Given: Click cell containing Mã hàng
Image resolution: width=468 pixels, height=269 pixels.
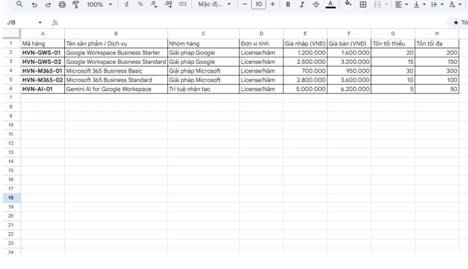Looking at the screenshot, I should [43, 43].
